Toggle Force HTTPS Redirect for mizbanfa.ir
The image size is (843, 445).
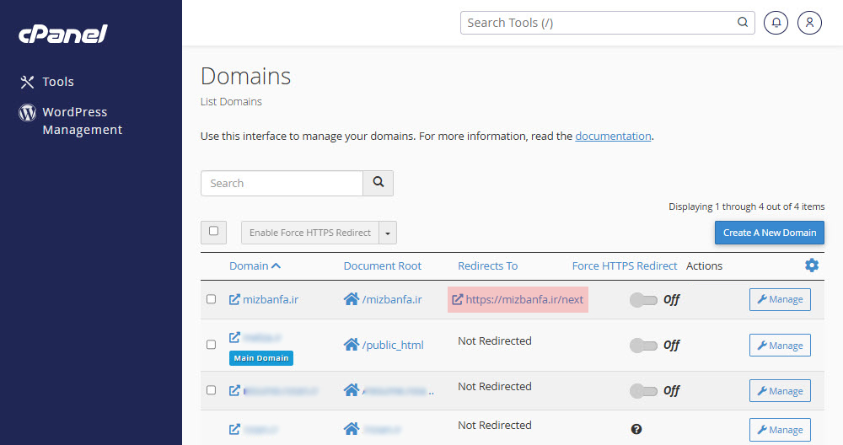click(643, 299)
